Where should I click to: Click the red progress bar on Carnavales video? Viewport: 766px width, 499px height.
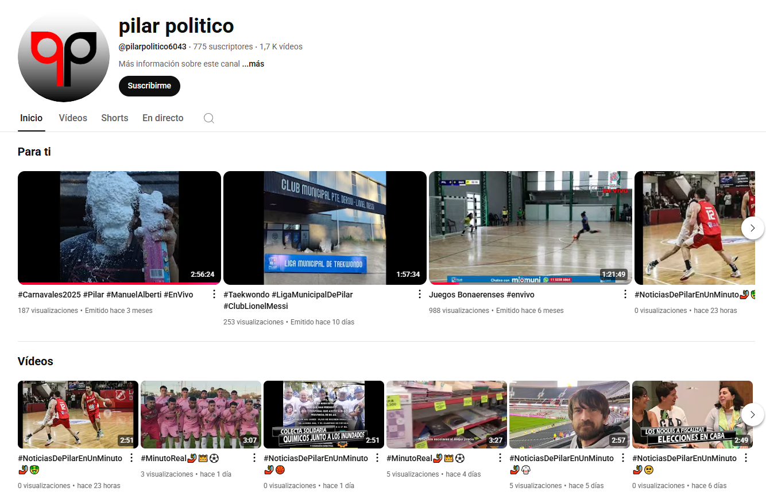[x=119, y=283]
